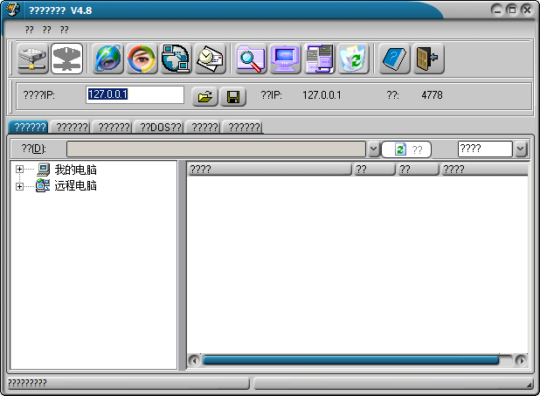Click the blue help book icon
The width and height of the screenshot is (540, 396).
click(394, 59)
